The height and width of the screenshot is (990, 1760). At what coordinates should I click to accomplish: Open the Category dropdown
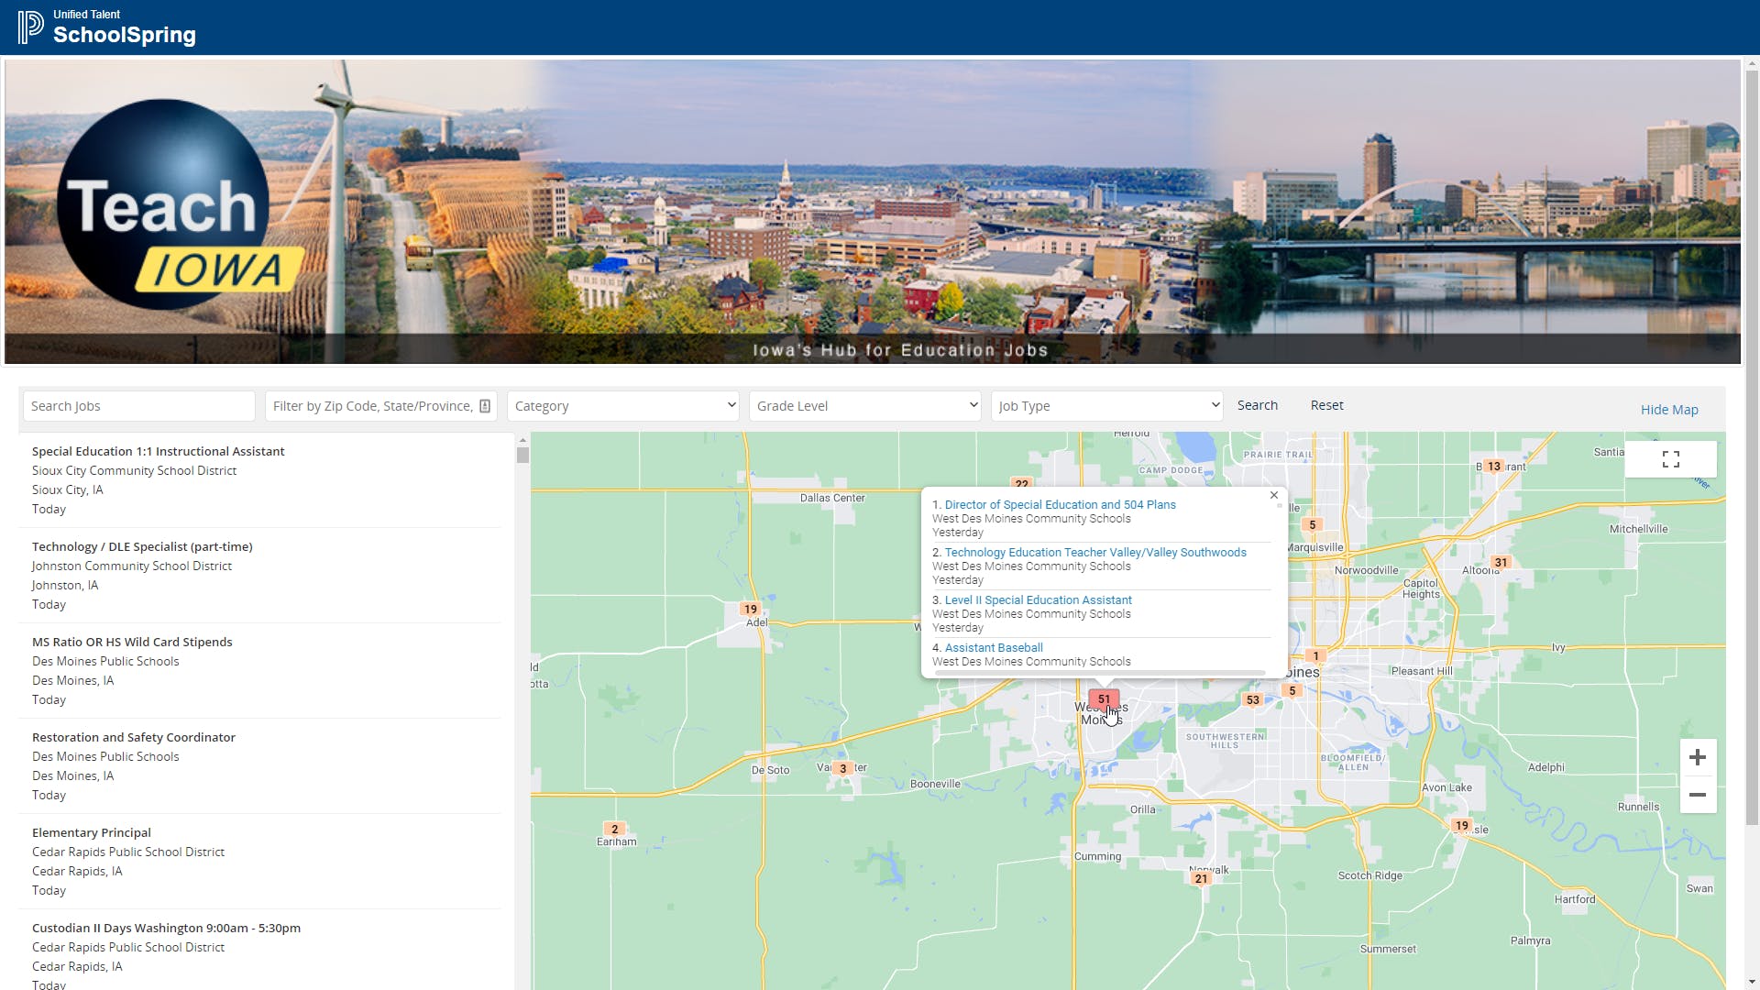coord(623,406)
